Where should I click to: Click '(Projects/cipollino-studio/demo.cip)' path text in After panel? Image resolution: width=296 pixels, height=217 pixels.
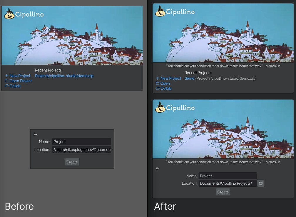(226, 78)
